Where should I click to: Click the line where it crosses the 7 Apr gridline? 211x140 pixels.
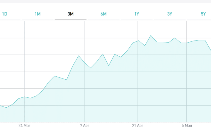[x=84, y=63]
